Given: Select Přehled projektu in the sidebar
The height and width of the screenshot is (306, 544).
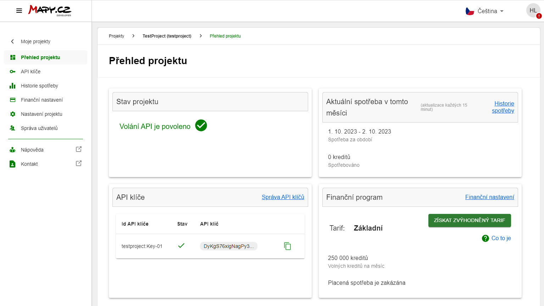Looking at the screenshot, I should 39,57.
